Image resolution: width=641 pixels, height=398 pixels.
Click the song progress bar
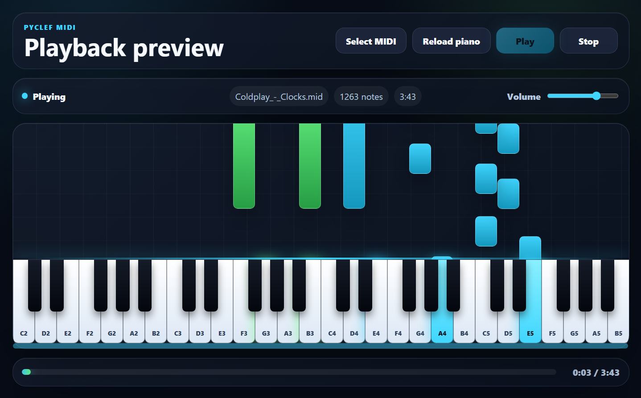tap(289, 372)
